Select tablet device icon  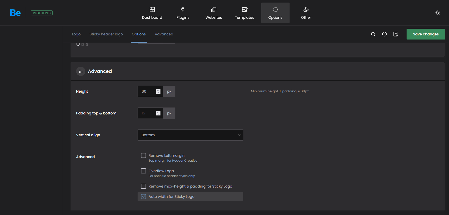tap(83, 45)
